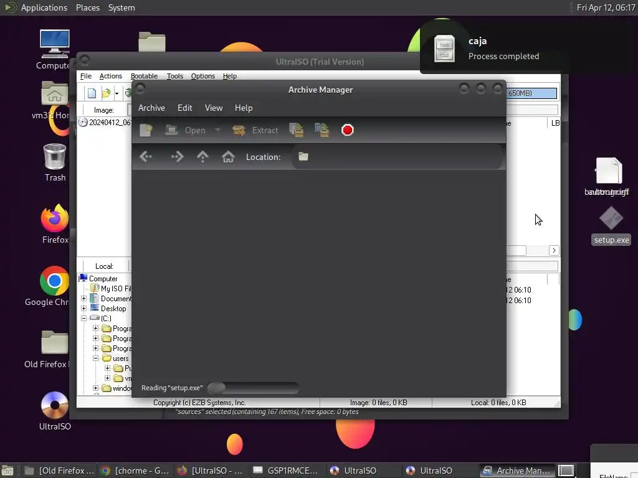
Task: Click the Extract button in Archive Manager
Action: [x=255, y=130]
